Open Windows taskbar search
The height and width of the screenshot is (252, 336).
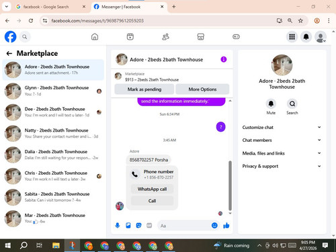coord(24,245)
